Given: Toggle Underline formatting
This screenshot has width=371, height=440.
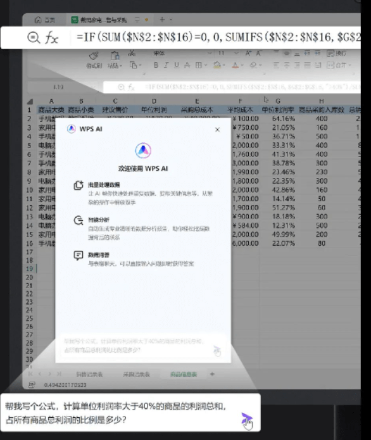Looking at the screenshot, I should pos(177,65).
